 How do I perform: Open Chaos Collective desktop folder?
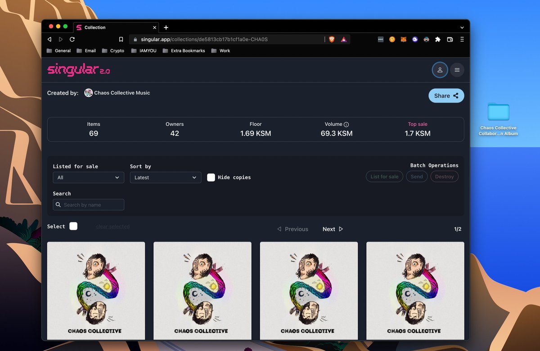coord(499,119)
